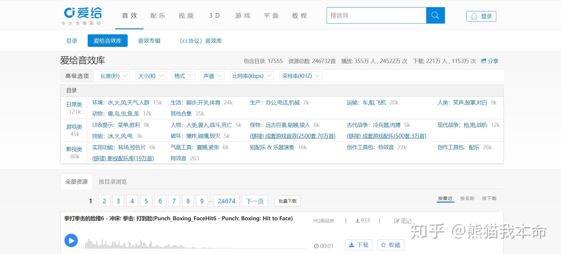Open the 成套游戏音效(2500套,70万首) link
The width and height of the screenshot is (561, 254).
pyautogui.click(x=293, y=136)
